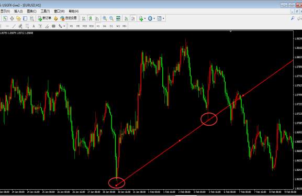Select the middle anchor point of the red trendline
302x196 pixels.
coord(180,140)
